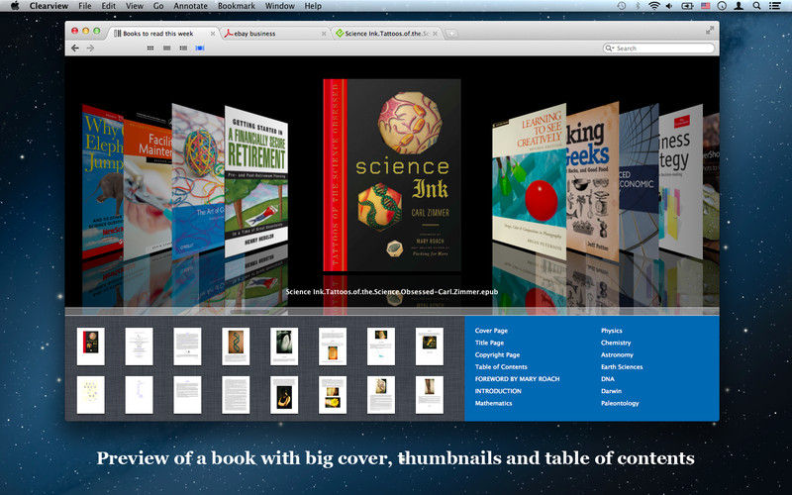
Task: Switch to the first view mode icon
Action: coord(149,48)
